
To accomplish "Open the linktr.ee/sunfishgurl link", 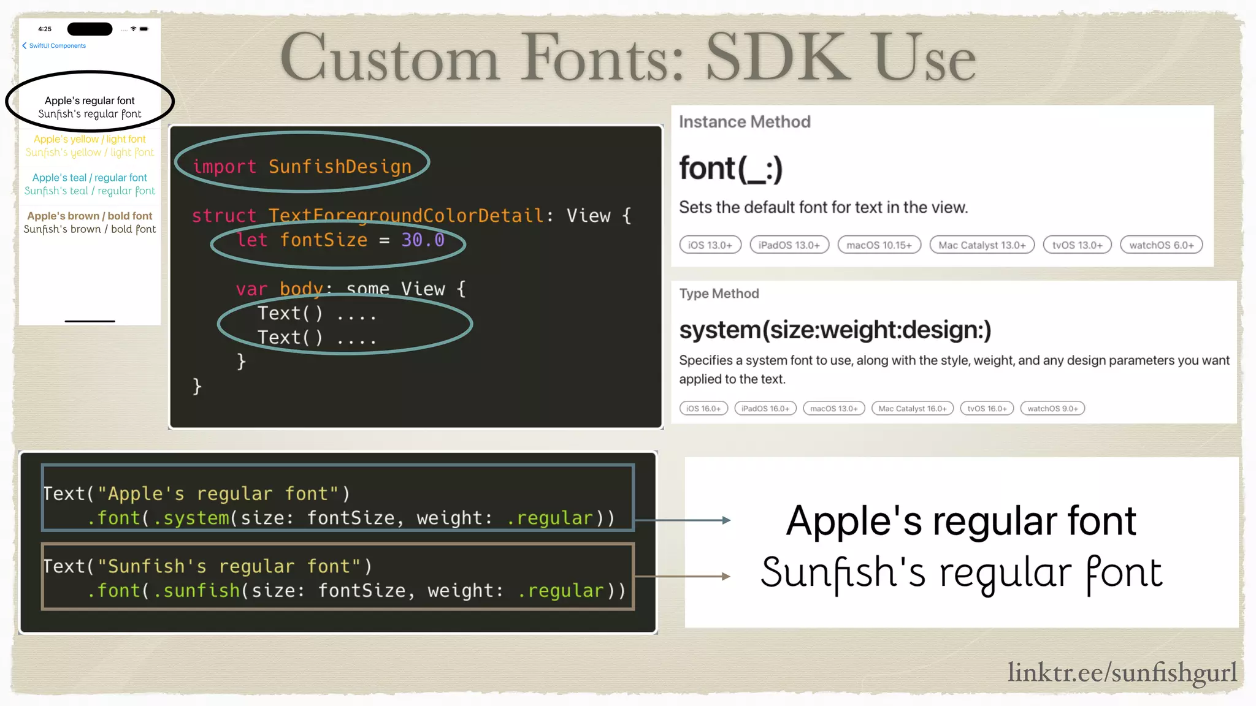I will pyautogui.click(x=1122, y=672).
